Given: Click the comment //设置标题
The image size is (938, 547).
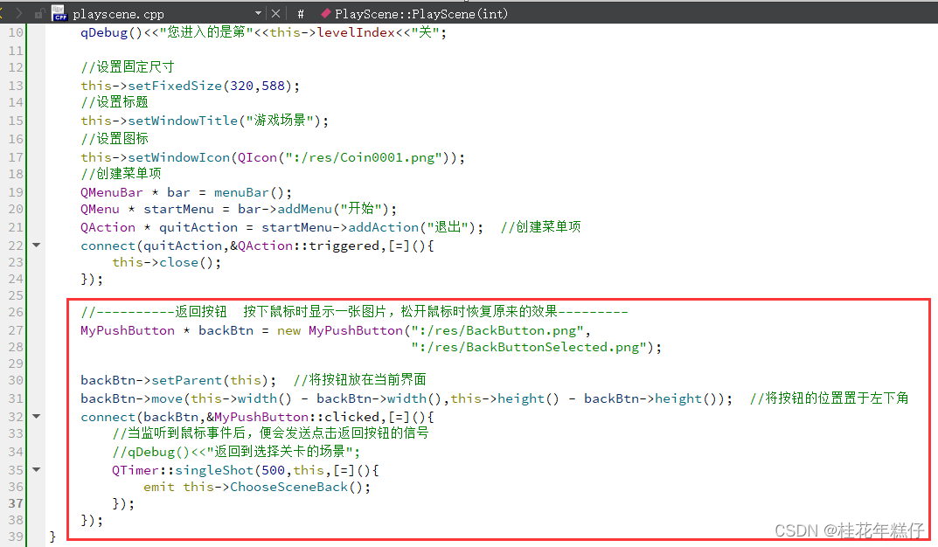Looking at the screenshot, I should coord(115,102).
